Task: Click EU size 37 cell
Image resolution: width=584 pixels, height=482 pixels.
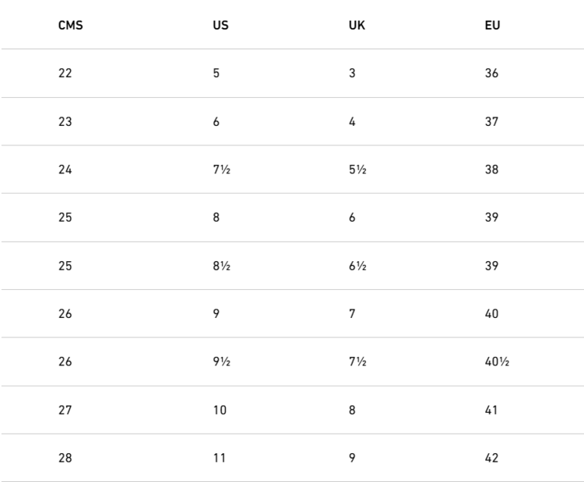Action: (491, 122)
